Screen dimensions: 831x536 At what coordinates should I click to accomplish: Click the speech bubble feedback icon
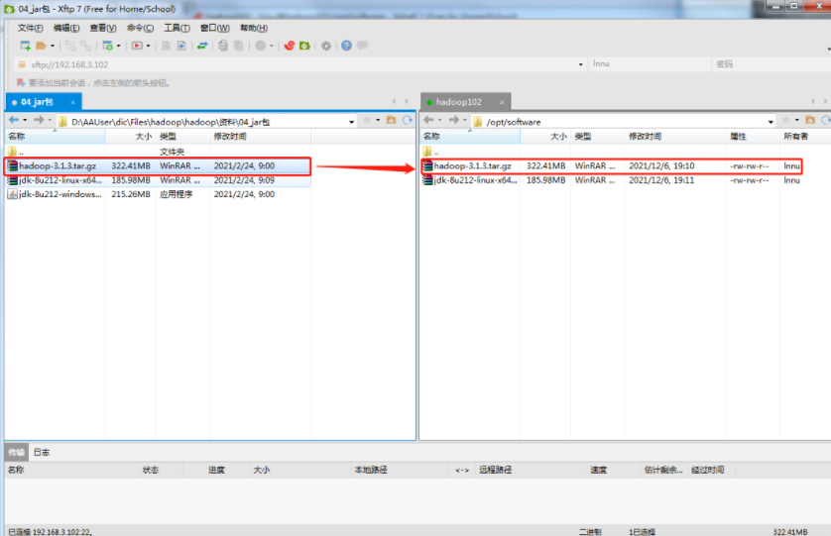363,46
